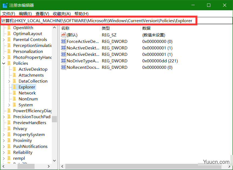Click the PreviewHandlers folder icon
Screen dimensions: 233x170
click(x=9, y=123)
